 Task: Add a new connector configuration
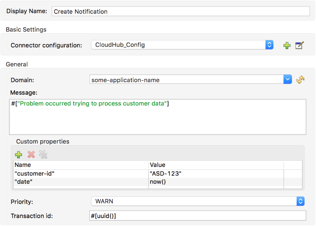287,45
